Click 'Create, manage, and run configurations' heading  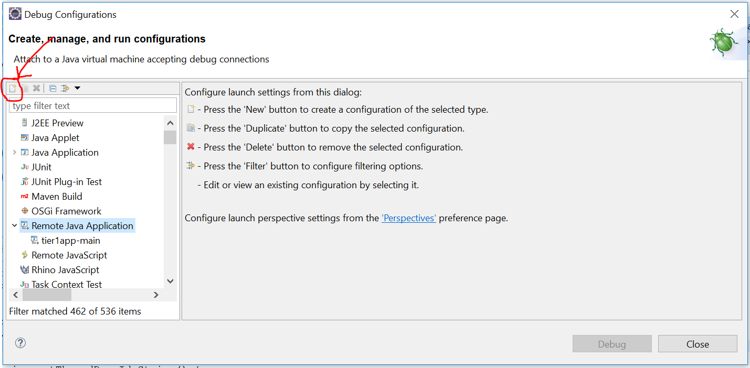(x=107, y=39)
